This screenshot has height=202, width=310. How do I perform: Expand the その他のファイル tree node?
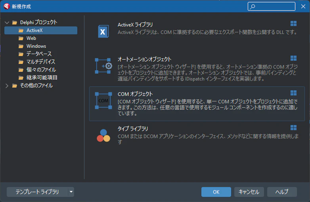pos(7,86)
